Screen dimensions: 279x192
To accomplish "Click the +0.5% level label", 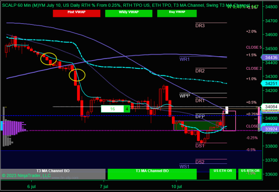I will (x=251, y=102).
